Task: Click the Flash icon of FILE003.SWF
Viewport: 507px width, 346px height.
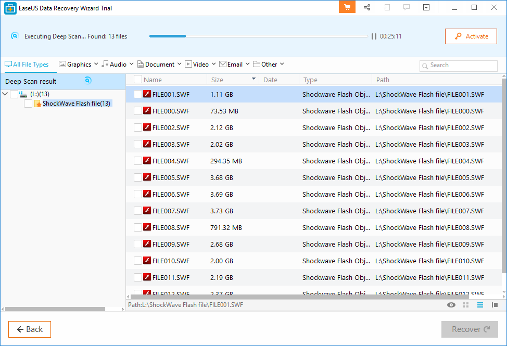Action: pyautogui.click(x=147, y=144)
